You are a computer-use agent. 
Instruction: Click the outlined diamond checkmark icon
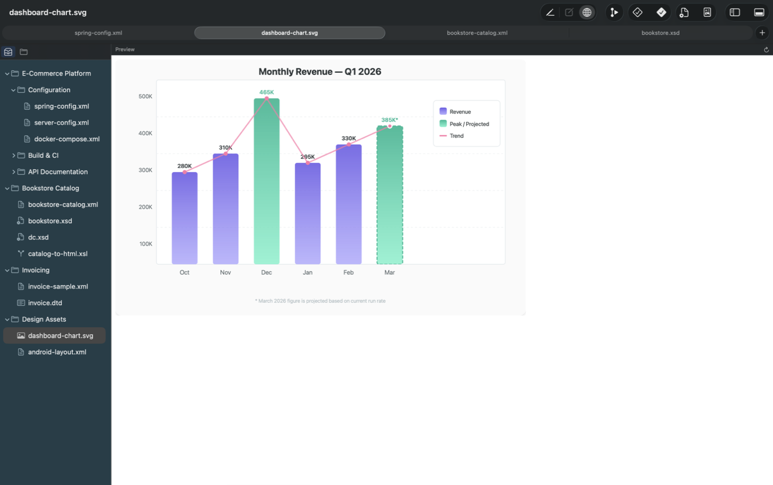pyautogui.click(x=637, y=12)
